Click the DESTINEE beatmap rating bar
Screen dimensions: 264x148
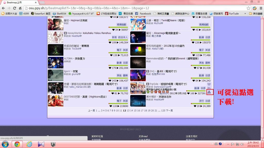118,104
